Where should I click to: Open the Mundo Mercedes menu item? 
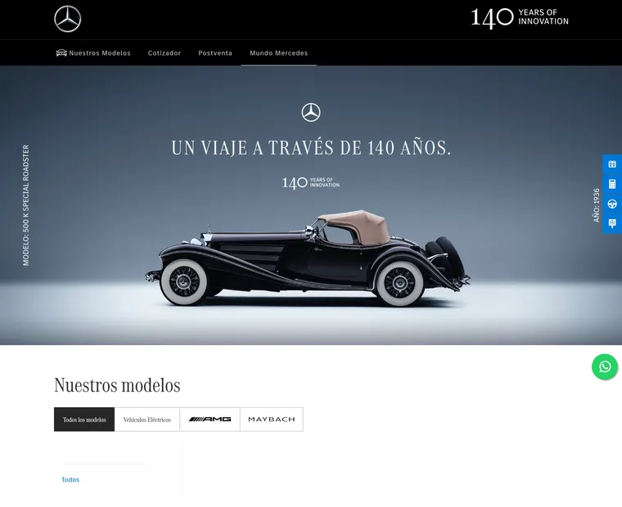[x=278, y=52]
